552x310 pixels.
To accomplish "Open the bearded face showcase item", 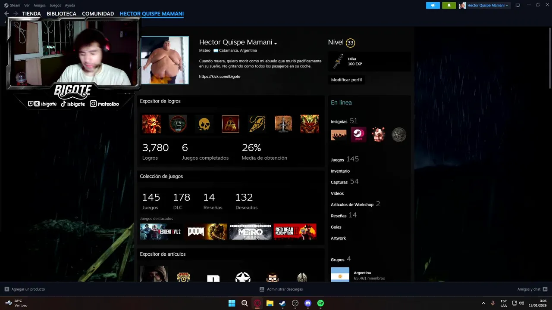I will [x=273, y=277].
